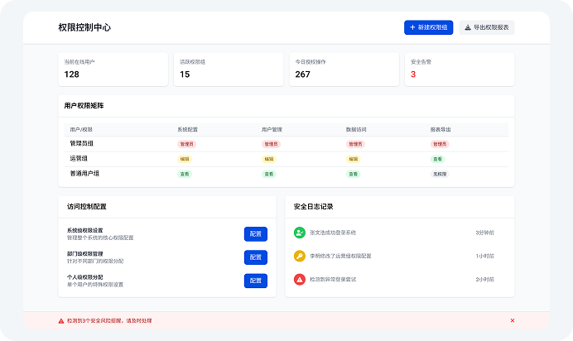
Task: Click the 系统级权限设置 item title
Action: click(84, 230)
